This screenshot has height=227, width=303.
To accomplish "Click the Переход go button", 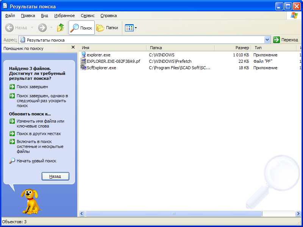I will [286, 40].
